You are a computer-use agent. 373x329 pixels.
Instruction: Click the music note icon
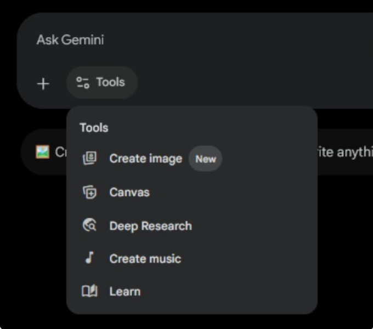(89, 258)
